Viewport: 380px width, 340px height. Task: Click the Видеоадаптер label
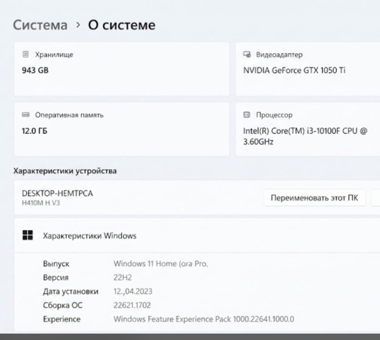(279, 54)
